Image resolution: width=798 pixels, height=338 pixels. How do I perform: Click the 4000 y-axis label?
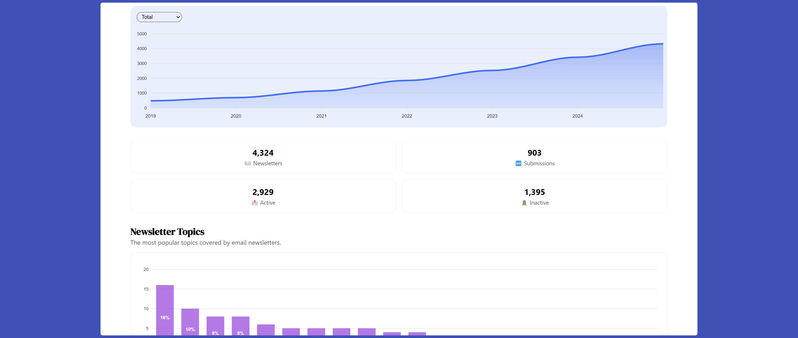[142, 49]
